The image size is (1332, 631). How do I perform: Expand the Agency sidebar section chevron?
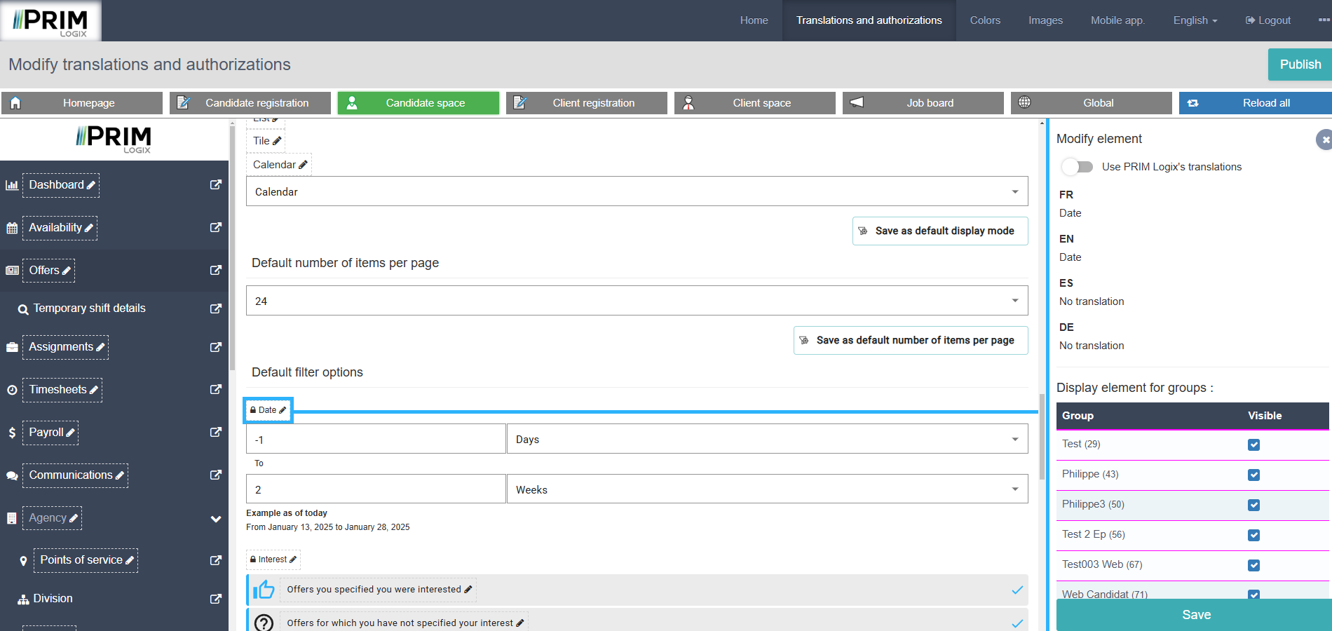[216, 519]
